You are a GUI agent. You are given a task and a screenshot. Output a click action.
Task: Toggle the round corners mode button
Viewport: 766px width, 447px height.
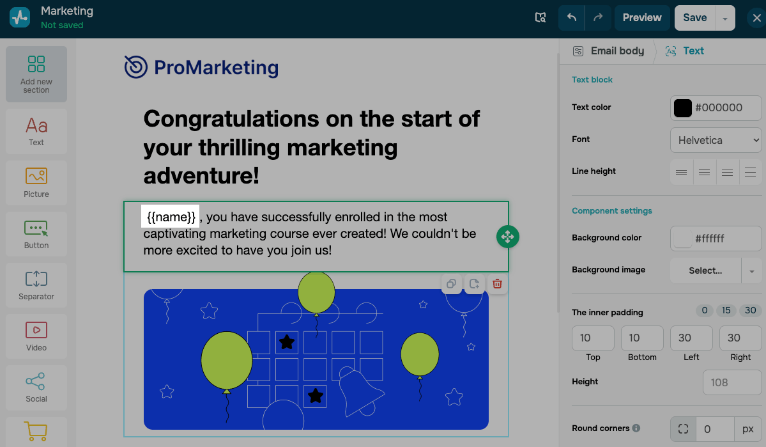click(683, 428)
